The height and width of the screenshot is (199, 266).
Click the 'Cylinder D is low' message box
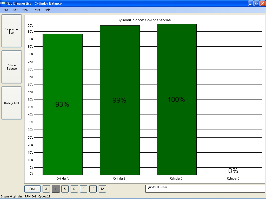205,189
